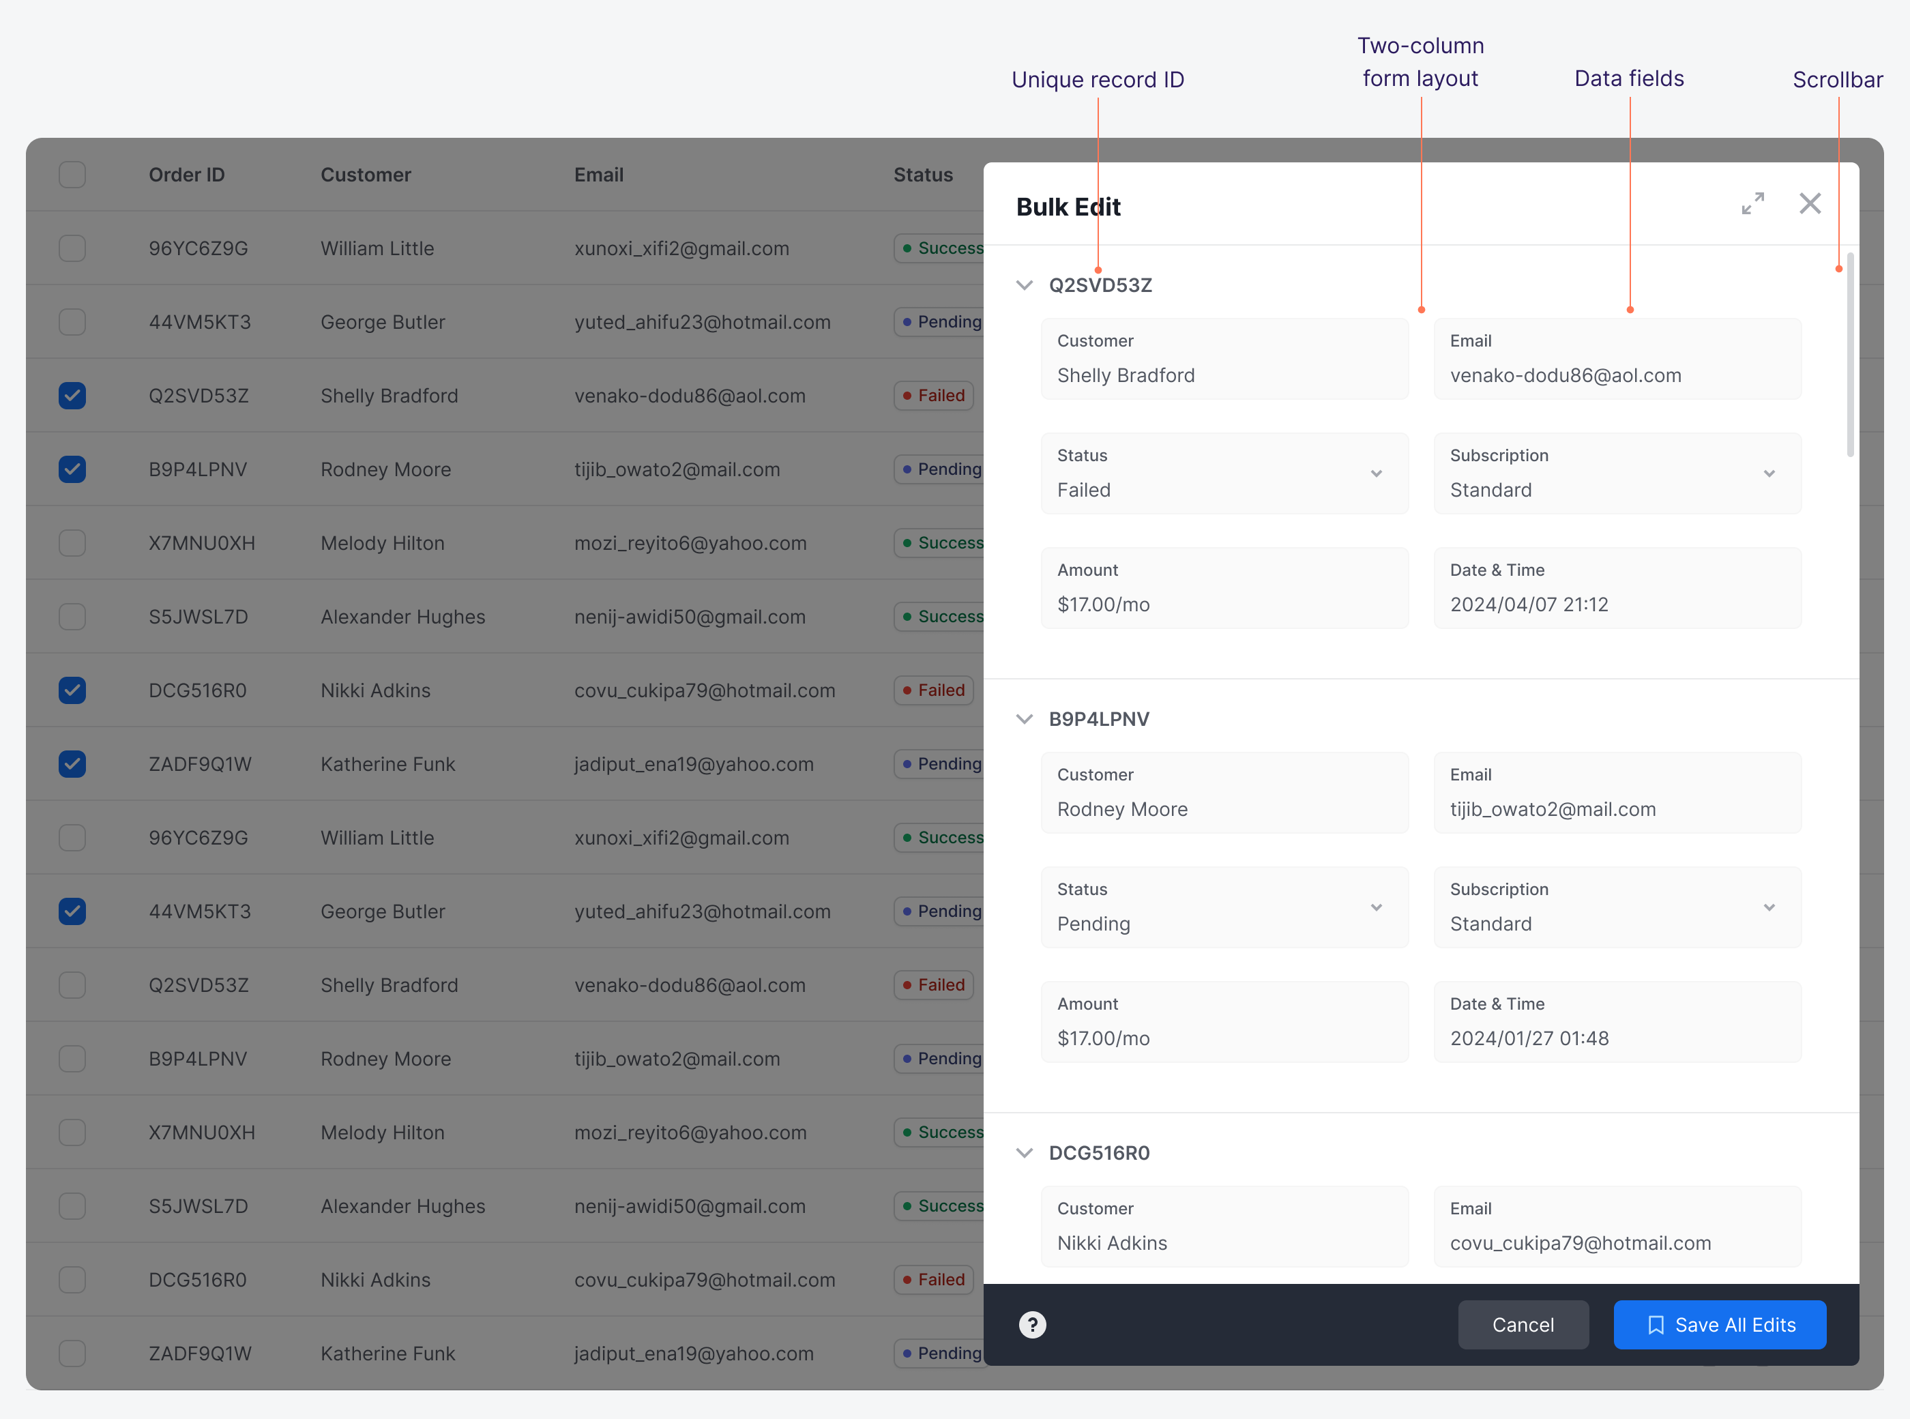
Task: Click the help question mark icon
Action: point(1032,1325)
